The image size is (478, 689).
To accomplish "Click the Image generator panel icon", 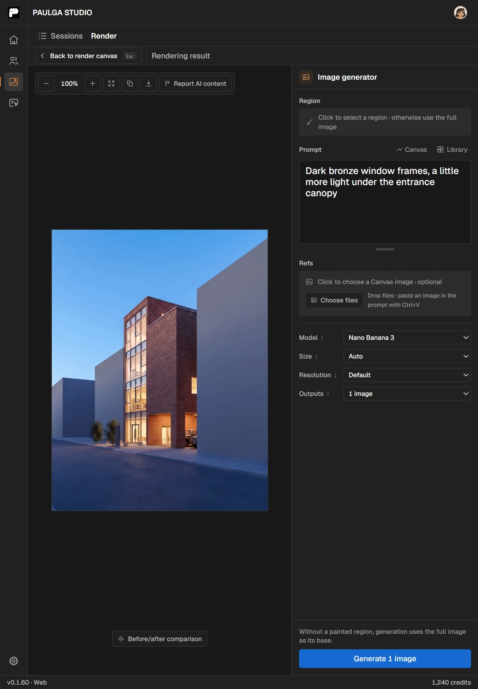I will [306, 77].
